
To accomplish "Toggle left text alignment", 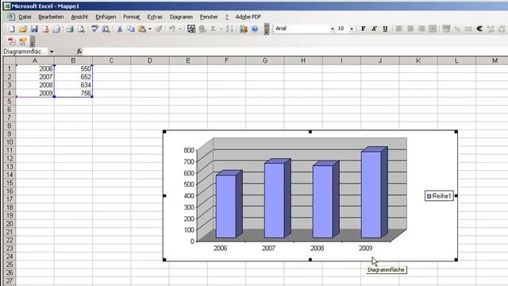I will pyautogui.click(x=399, y=29).
